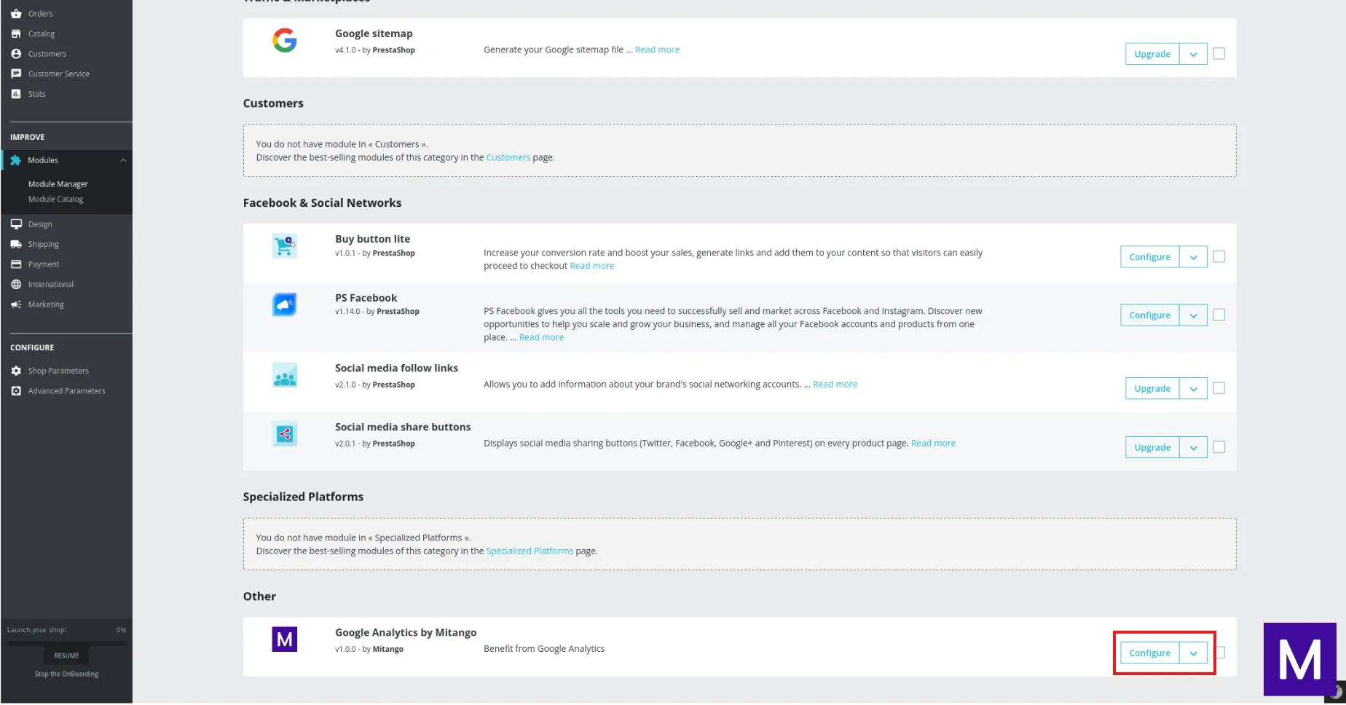The height and width of the screenshot is (705, 1346).
Task: Click the Mitango Google Analytics module icon
Action: point(284,639)
